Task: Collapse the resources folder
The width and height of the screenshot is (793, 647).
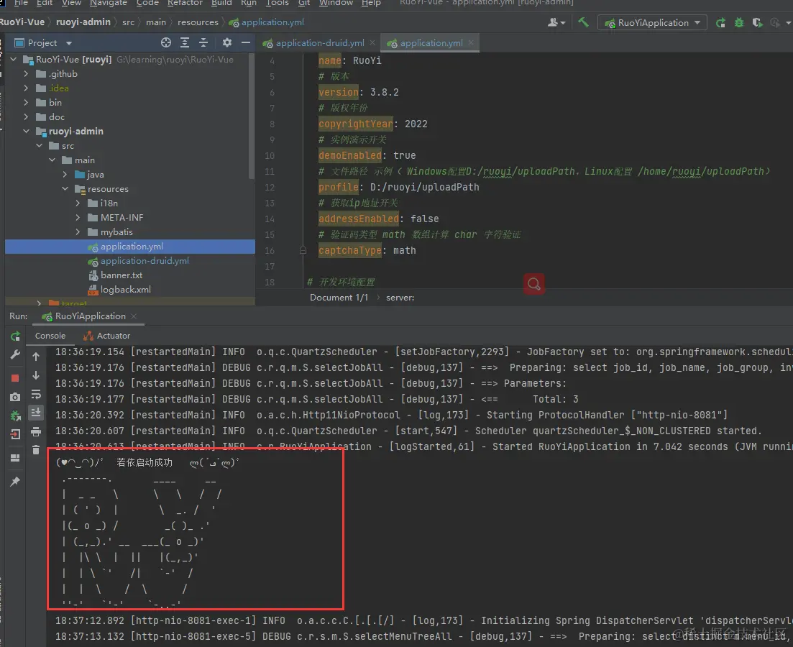Action: [65, 188]
